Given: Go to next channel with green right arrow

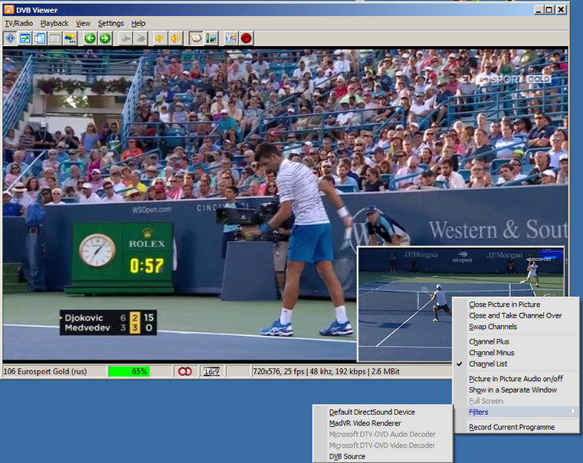Looking at the screenshot, I should (x=105, y=38).
